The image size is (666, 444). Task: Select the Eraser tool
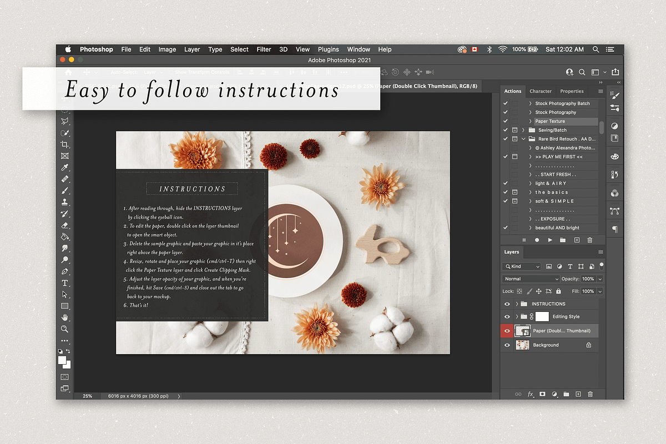point(65,225)
